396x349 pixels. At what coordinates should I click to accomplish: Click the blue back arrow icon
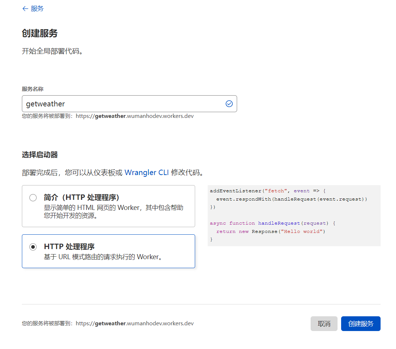(24, 8)
